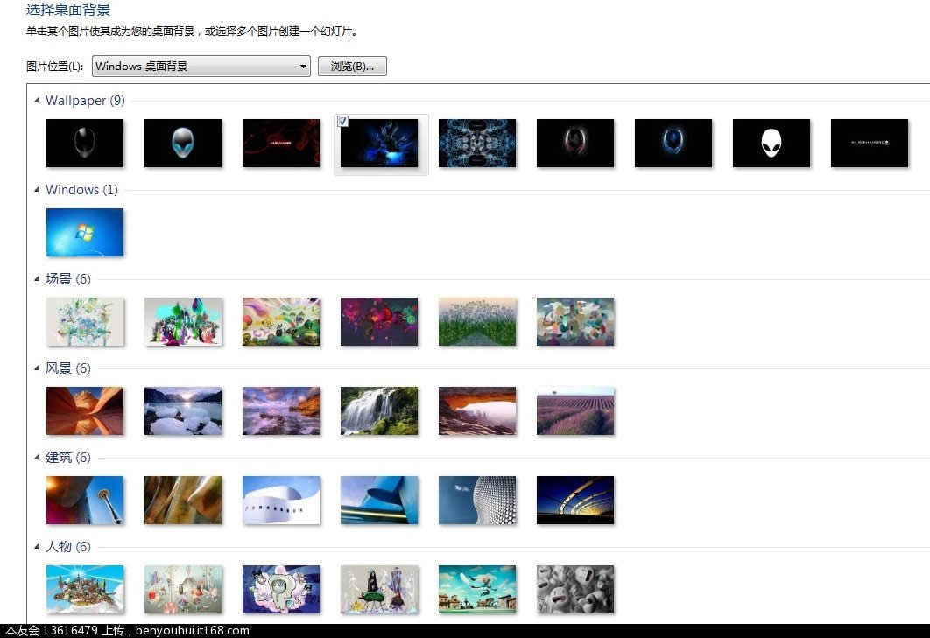Select the grayscale cartoon faces character wallpaper

tap(575, 589)
